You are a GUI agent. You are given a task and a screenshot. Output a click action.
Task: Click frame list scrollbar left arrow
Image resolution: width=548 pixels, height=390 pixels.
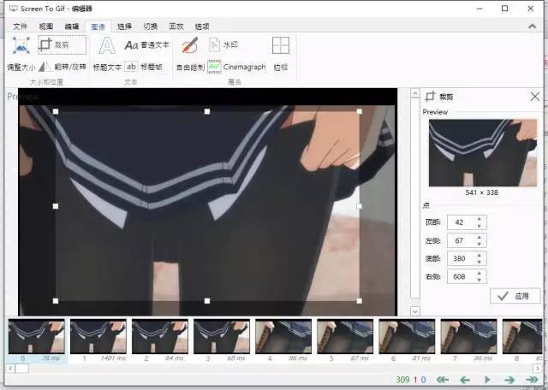tap(10, 369)
